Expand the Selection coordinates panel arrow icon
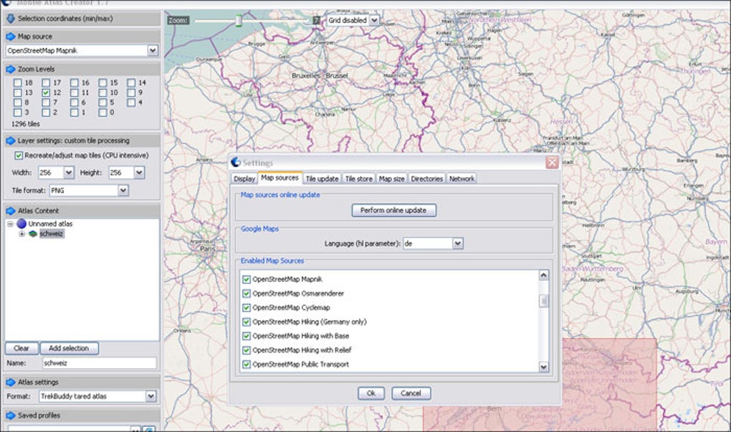Viewport: 731px width, 432px height. [x=11, y=18]
